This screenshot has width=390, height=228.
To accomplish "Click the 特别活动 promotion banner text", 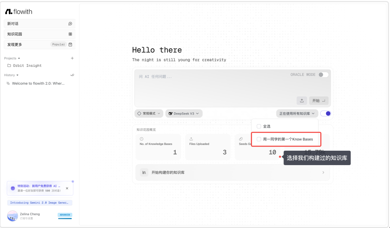I will tap(39, 186).
